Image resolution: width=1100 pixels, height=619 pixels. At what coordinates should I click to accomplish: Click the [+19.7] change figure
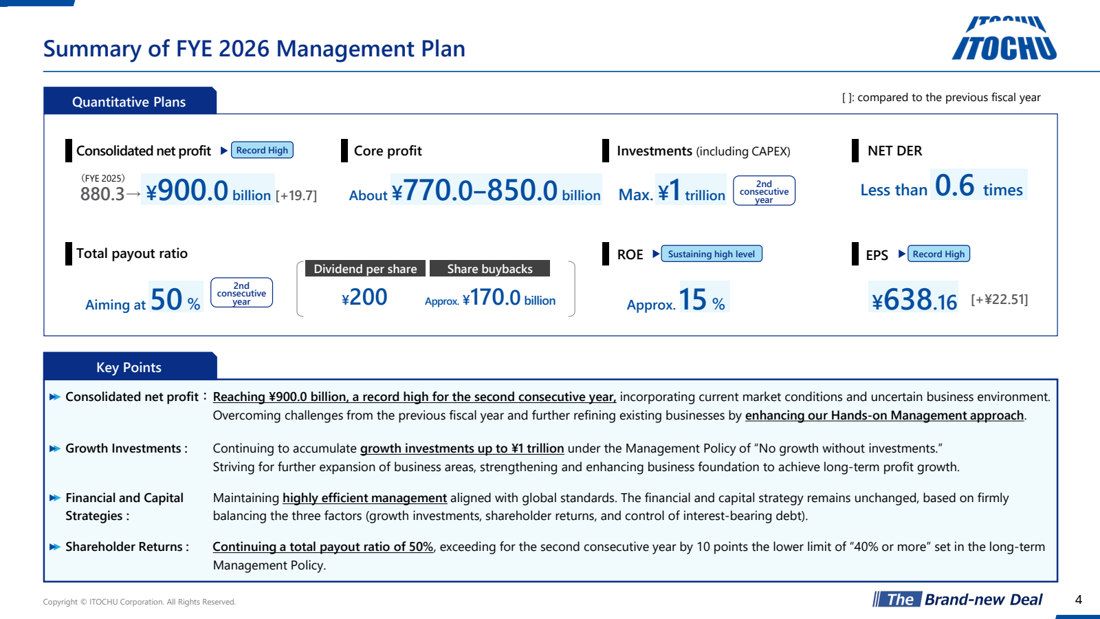point(296,195)
